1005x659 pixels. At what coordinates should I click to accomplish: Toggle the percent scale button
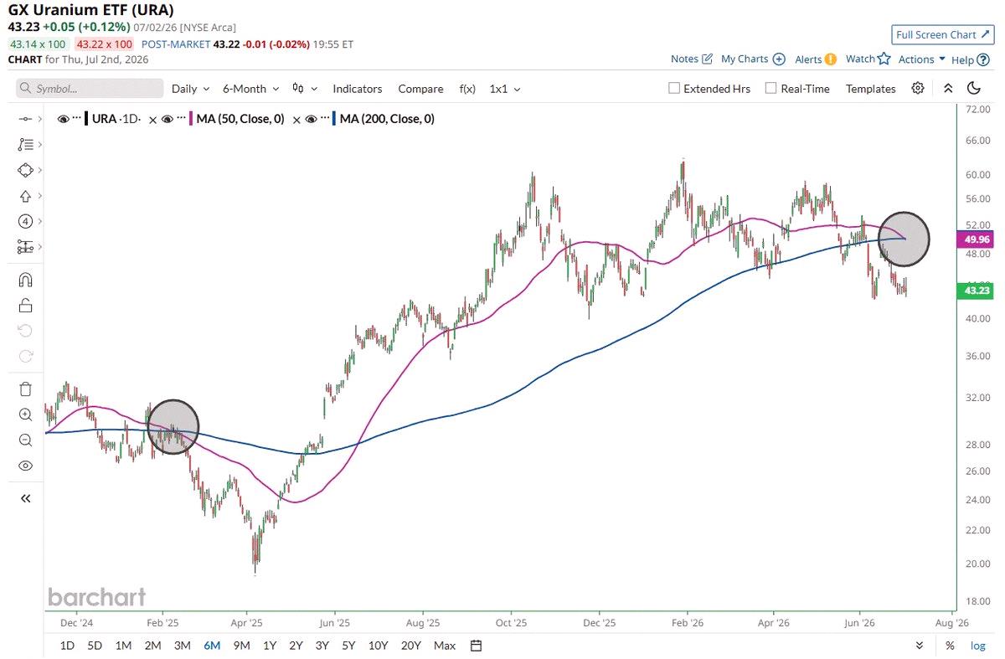pyautogui.click(x=950, y=646)
